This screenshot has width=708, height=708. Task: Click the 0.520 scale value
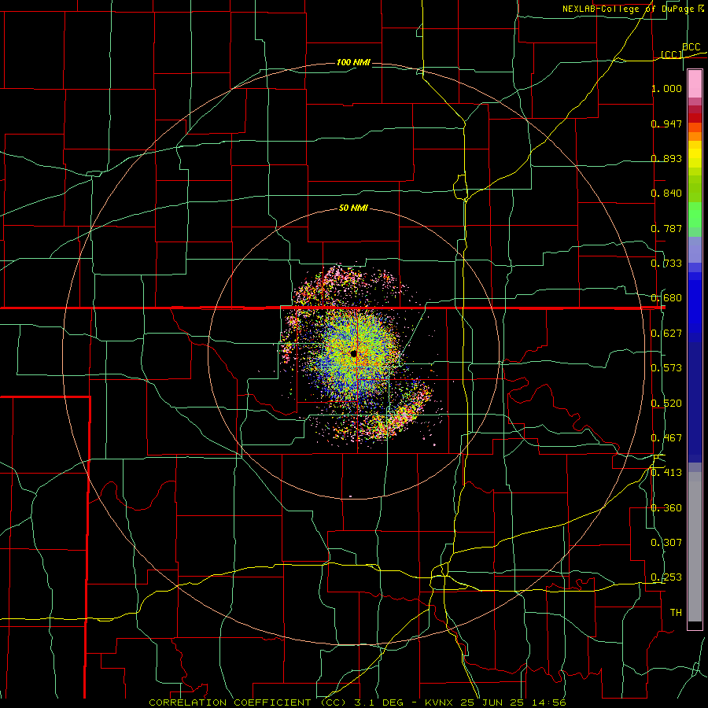click(x=666, y=404)
